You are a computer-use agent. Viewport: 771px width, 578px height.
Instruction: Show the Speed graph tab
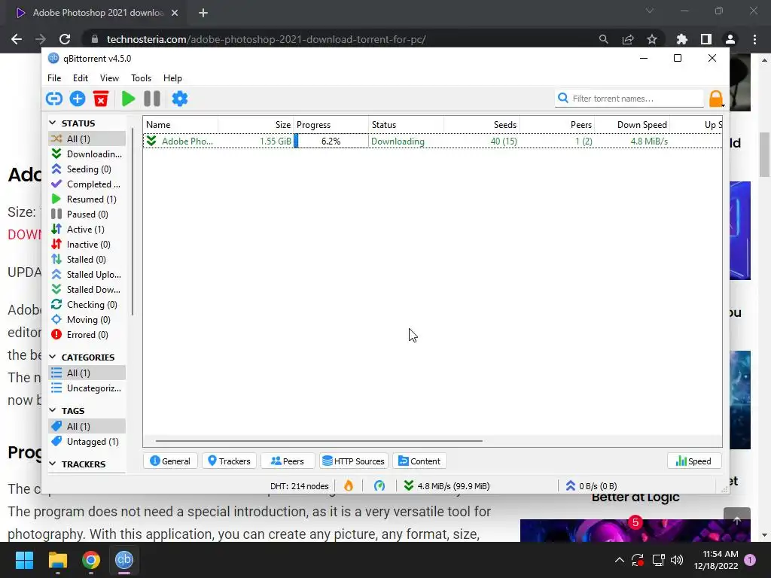coord(693,461)
